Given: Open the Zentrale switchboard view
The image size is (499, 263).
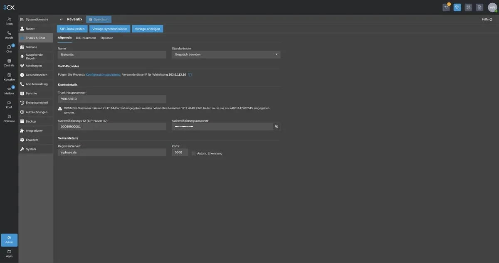Looking at the screenshot, I should coord(9,63).
